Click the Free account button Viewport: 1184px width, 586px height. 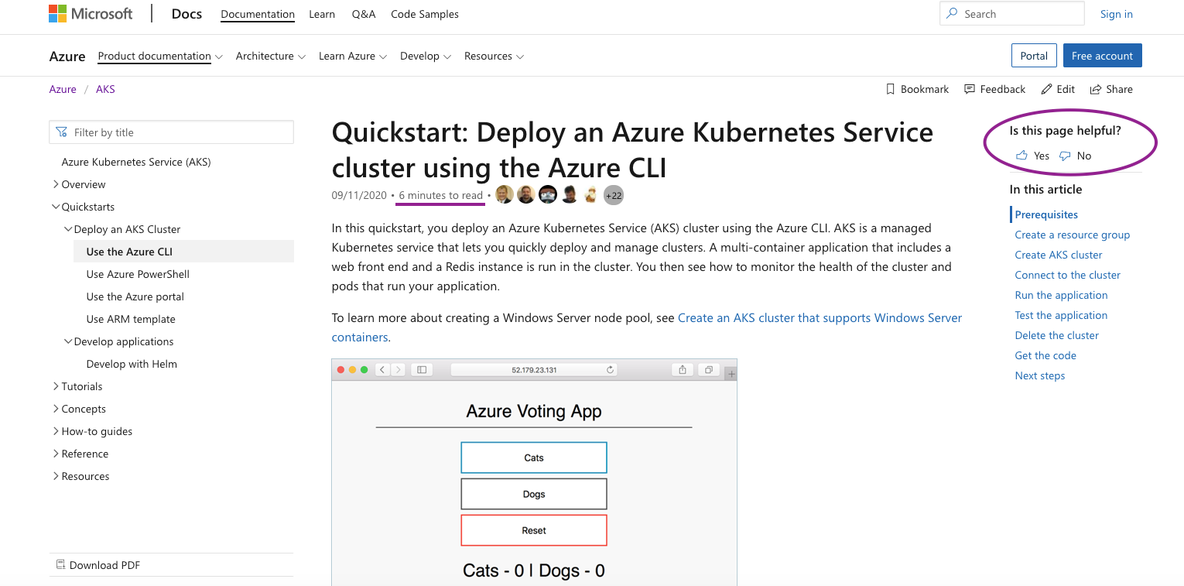[1102, 56]
